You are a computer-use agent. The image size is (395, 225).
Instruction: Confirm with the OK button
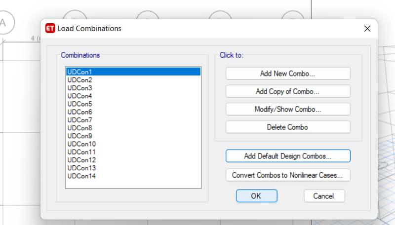(256, 196)
